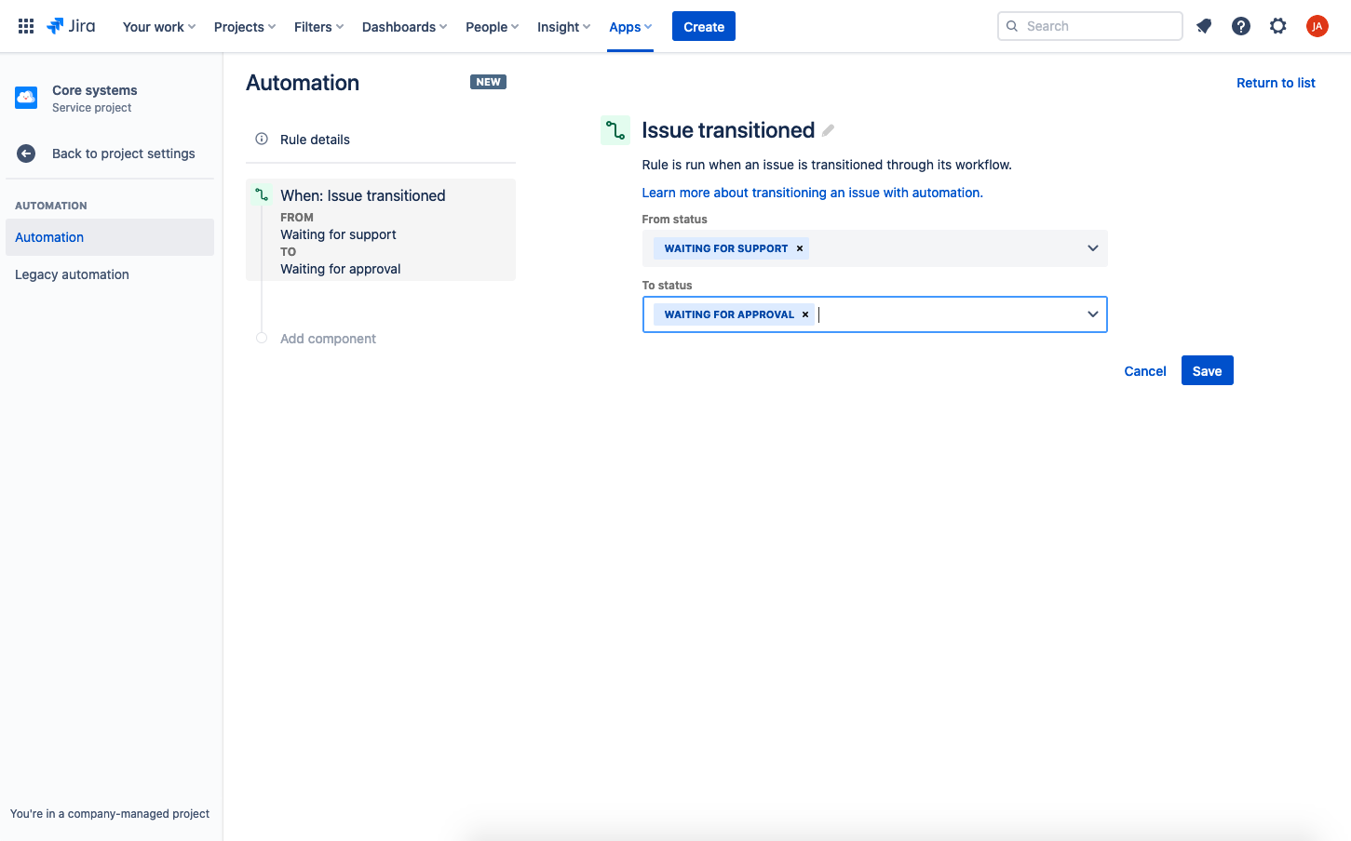Open the app switcher grid icon
Viewport: 1351px width, 841px height.
point(26,26)
